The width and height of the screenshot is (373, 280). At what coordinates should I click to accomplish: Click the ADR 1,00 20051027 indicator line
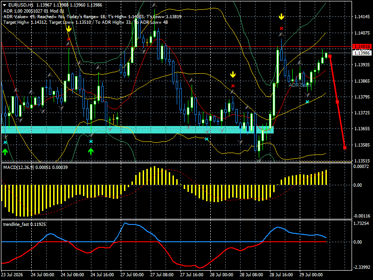click(34, 11)
